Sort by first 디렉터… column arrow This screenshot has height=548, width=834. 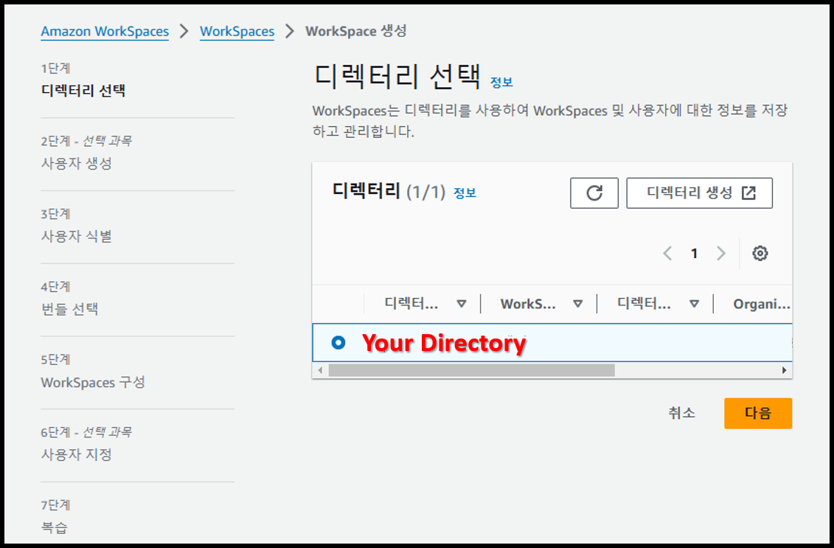point(462,304)
